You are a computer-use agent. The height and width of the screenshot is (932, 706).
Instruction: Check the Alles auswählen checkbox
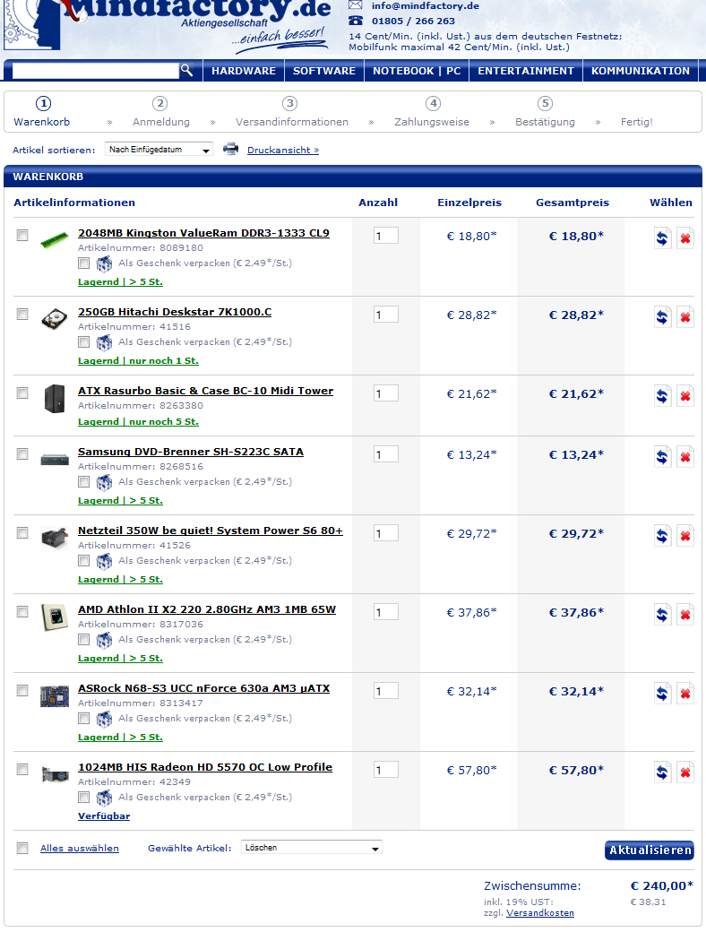pyautogui.click(x=22, y=848)
